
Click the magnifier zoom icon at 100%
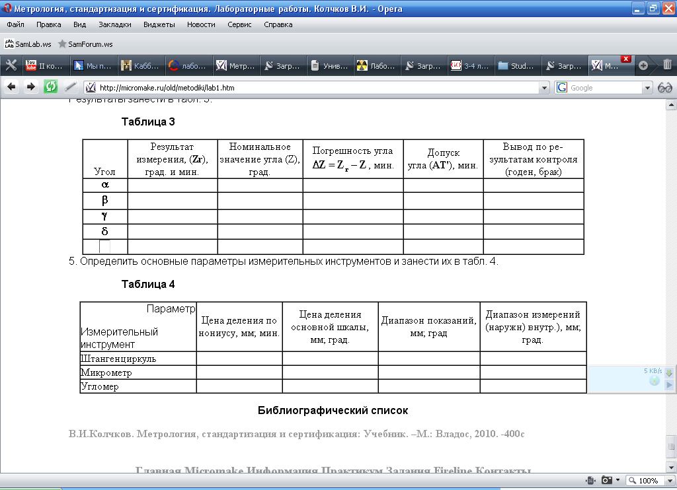[x=633, y=480]
